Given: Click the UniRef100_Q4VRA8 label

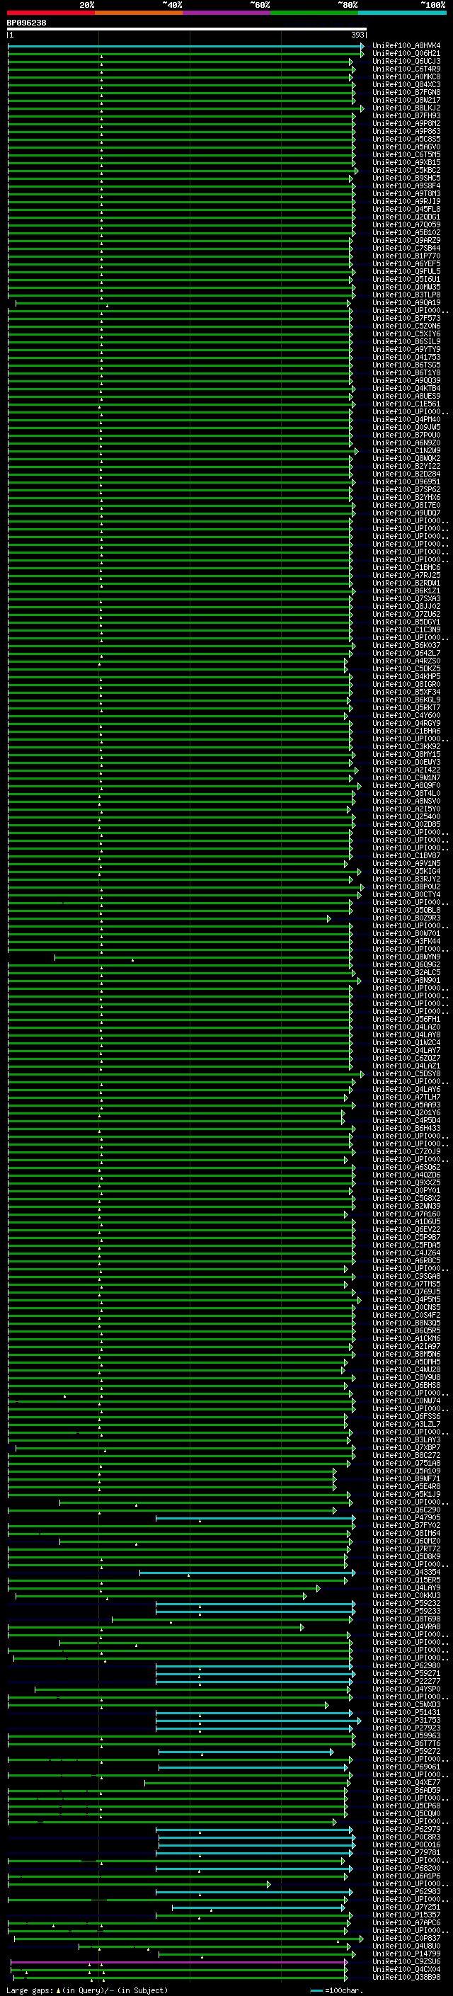Looking at the screenshot, I should (406, 1626).
